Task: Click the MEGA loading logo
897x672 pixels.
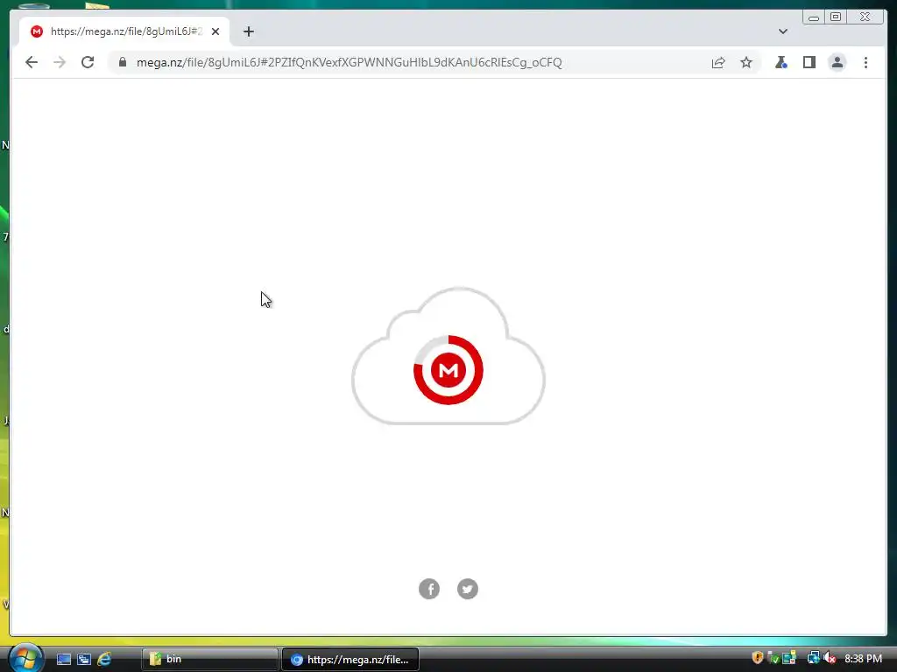Action: 448,370
